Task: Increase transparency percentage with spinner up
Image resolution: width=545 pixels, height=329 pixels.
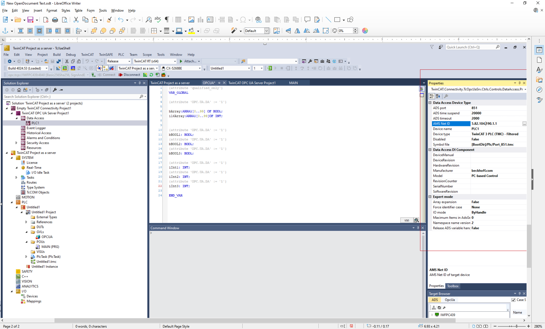Action: coord(355,29)
